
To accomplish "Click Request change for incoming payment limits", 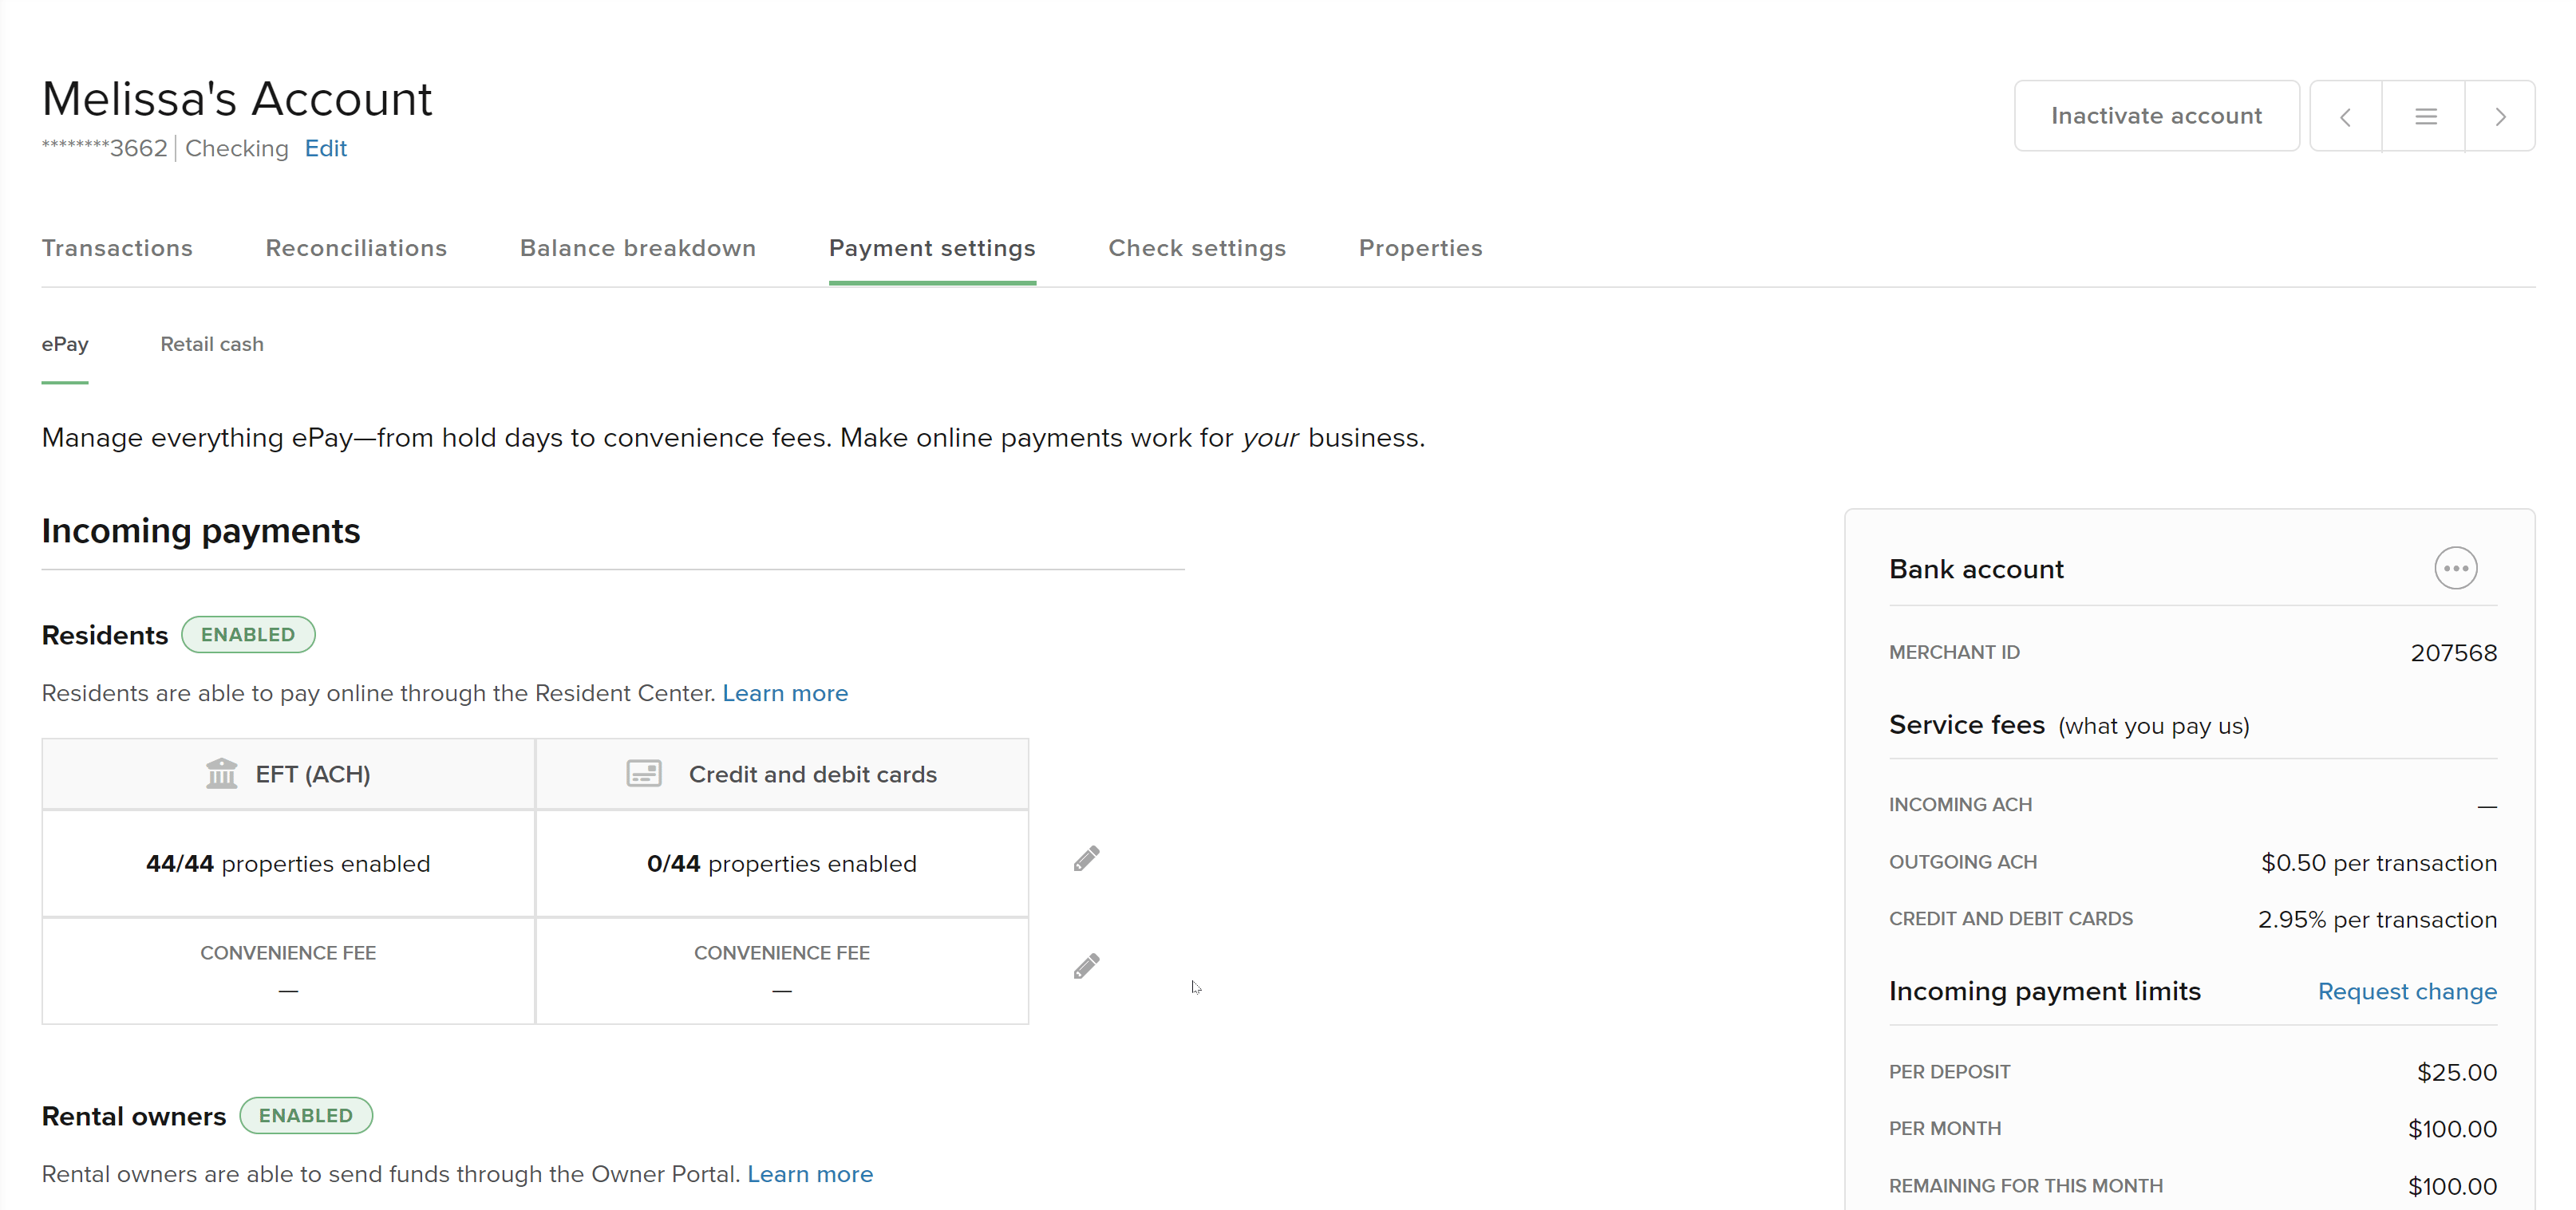I will tap(2406, 991).
